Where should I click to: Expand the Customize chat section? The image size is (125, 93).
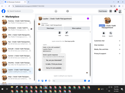107,41
